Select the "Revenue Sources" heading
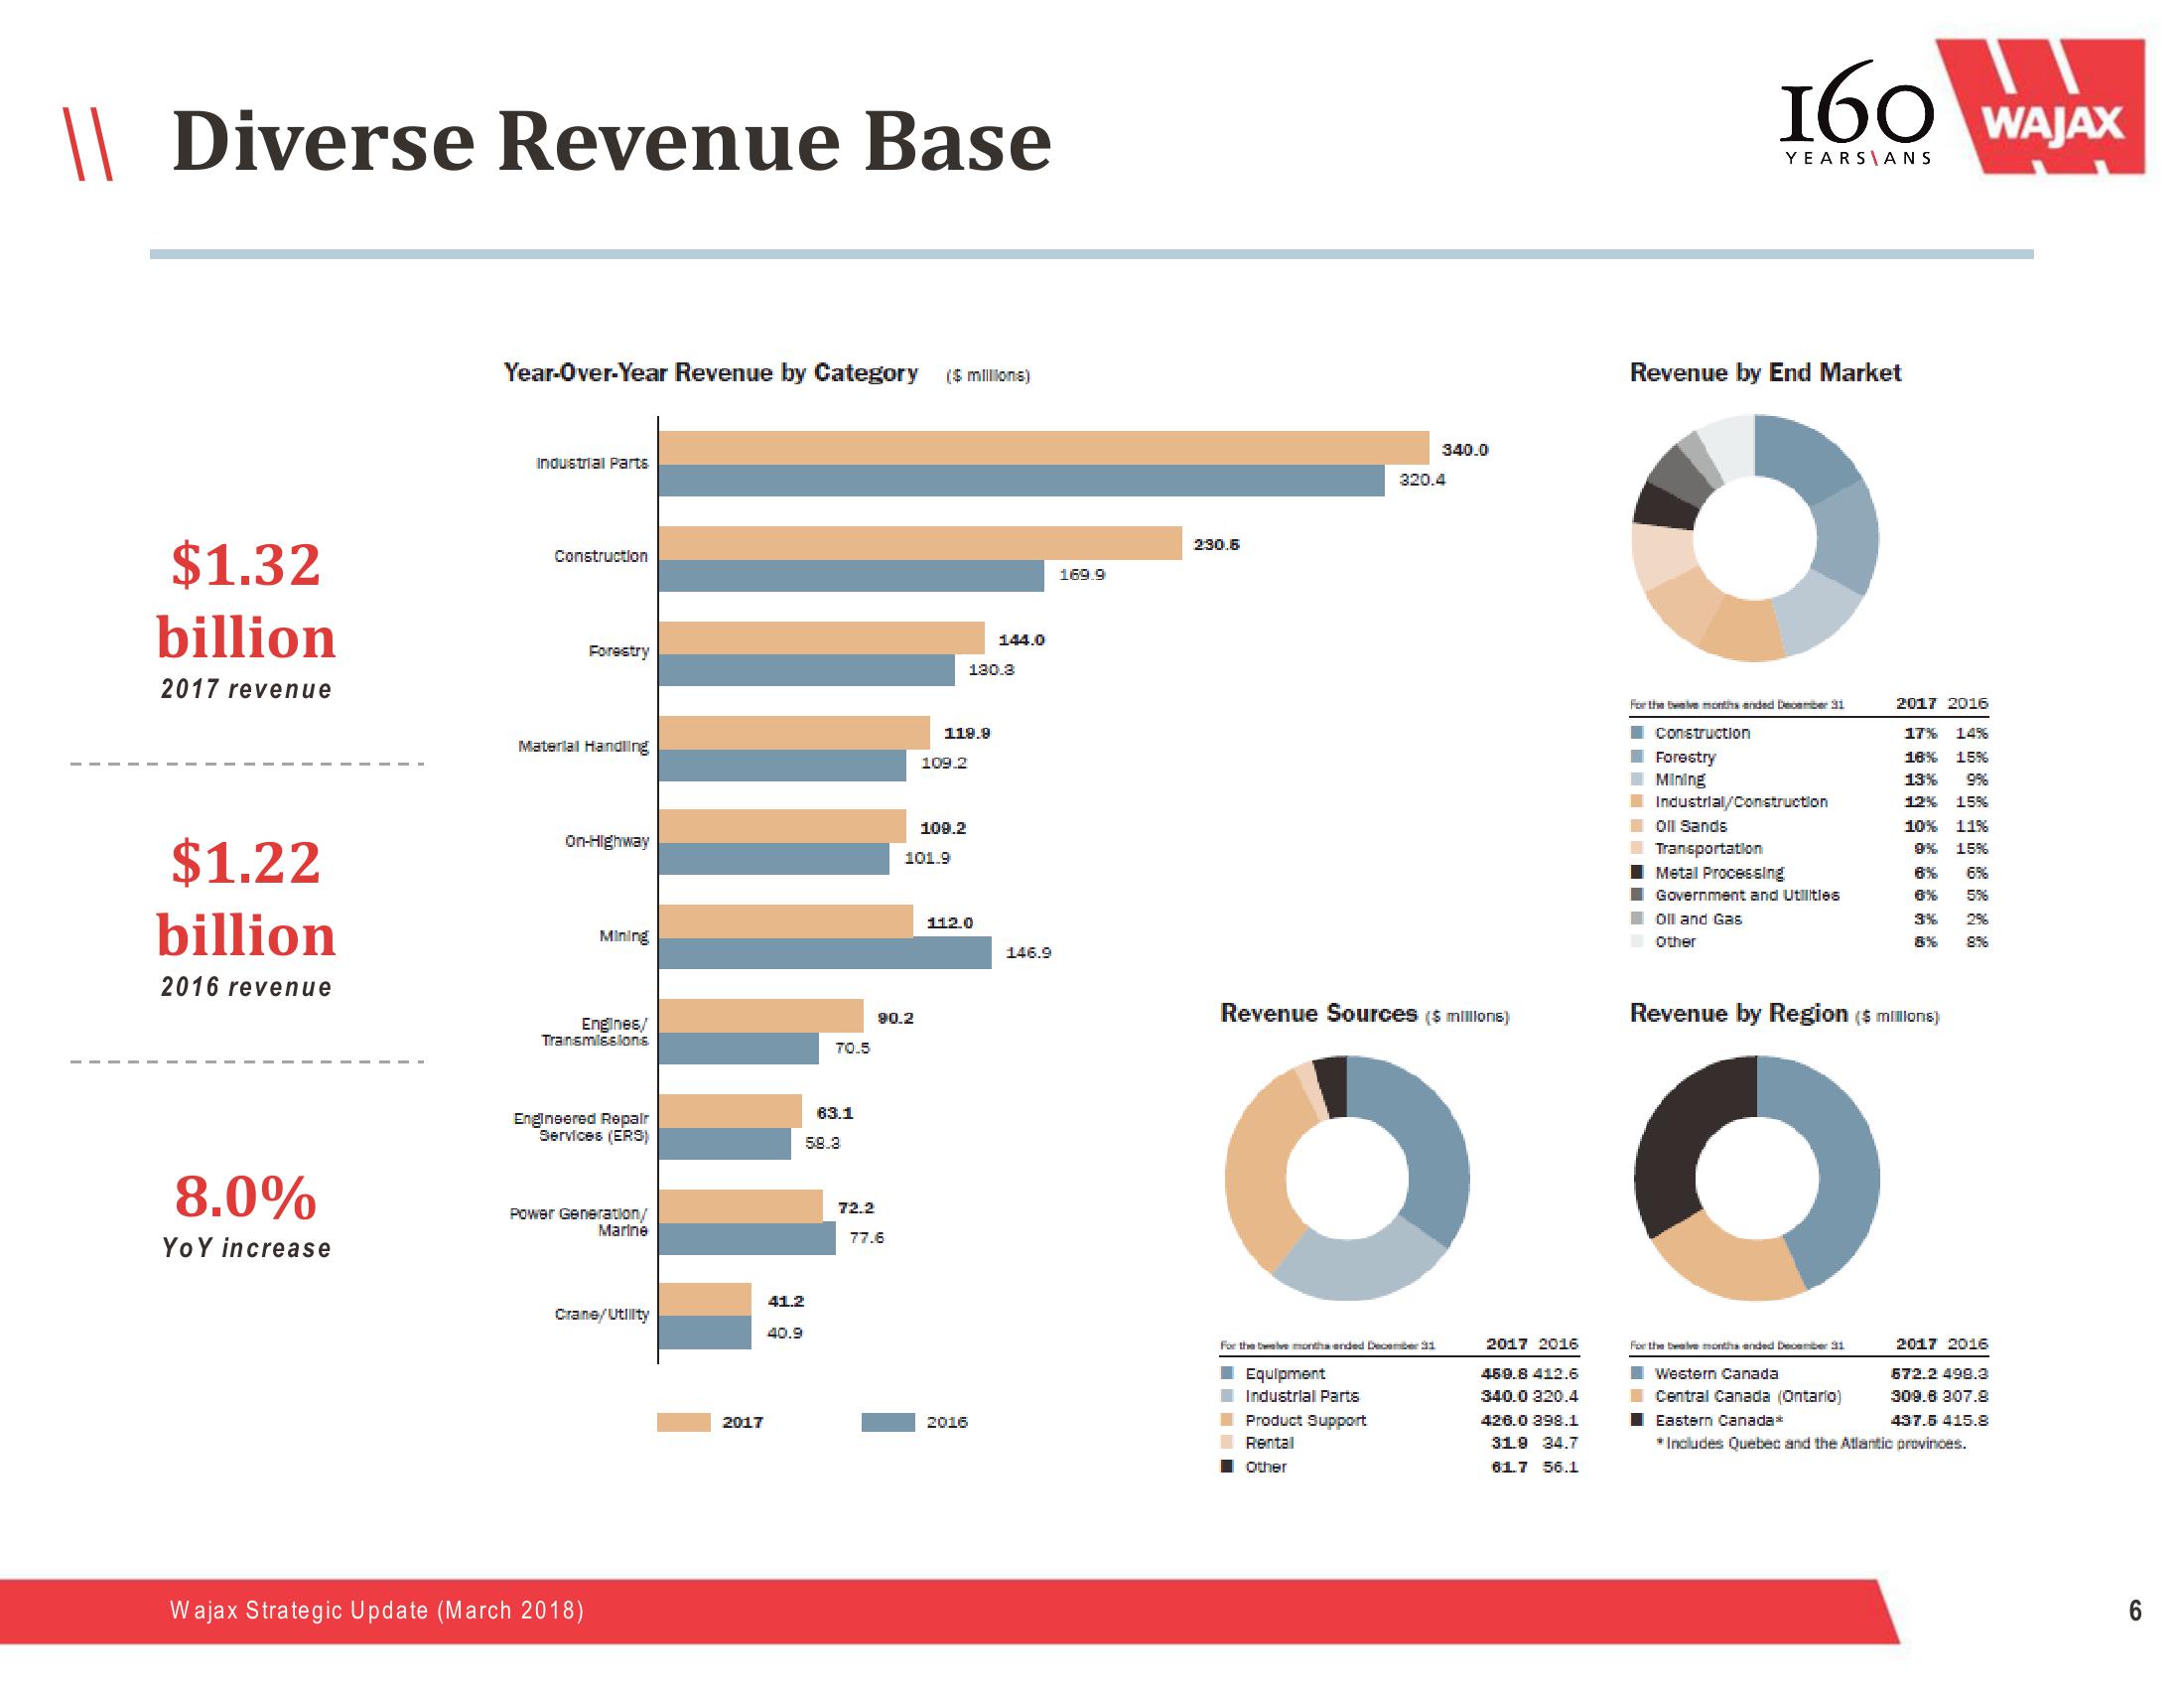Viewport: 2184px width, 1688px height. (x=1319, y=1014)
